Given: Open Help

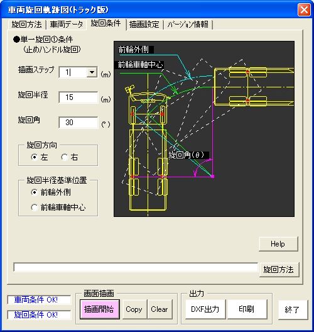Looking at the screenshot, I should [x=278, y=244].
